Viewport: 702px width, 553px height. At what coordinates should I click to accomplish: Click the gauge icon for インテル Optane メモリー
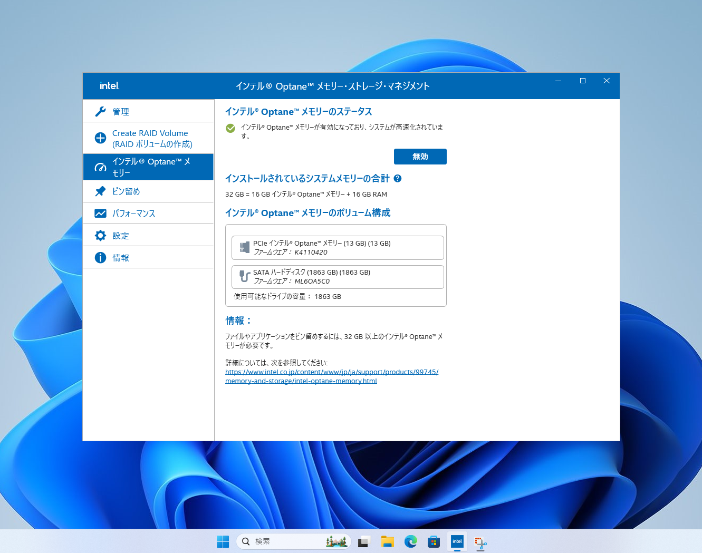pos(100,167)
